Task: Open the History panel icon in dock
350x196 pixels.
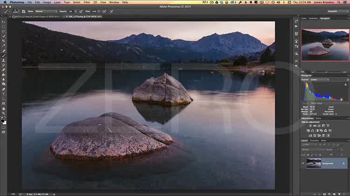Action: (x=296, y=21)
